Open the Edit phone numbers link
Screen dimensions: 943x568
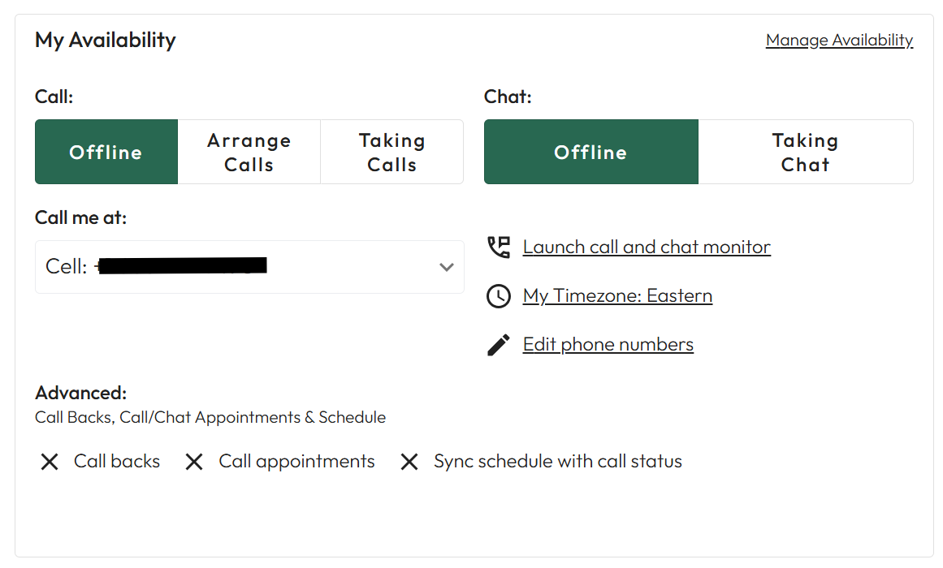(x=608, y=345)
